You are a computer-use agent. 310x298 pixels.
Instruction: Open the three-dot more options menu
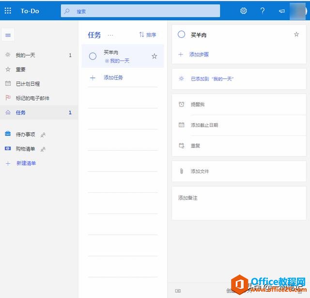coord(110,35)
